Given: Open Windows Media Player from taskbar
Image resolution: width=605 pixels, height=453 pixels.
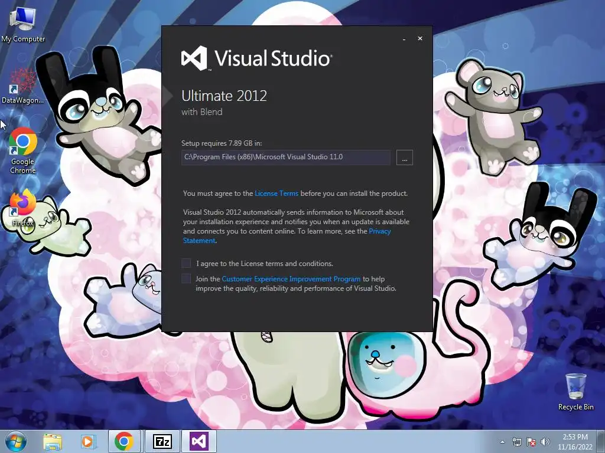Looking at the screenshot, I should coord(87,441).
